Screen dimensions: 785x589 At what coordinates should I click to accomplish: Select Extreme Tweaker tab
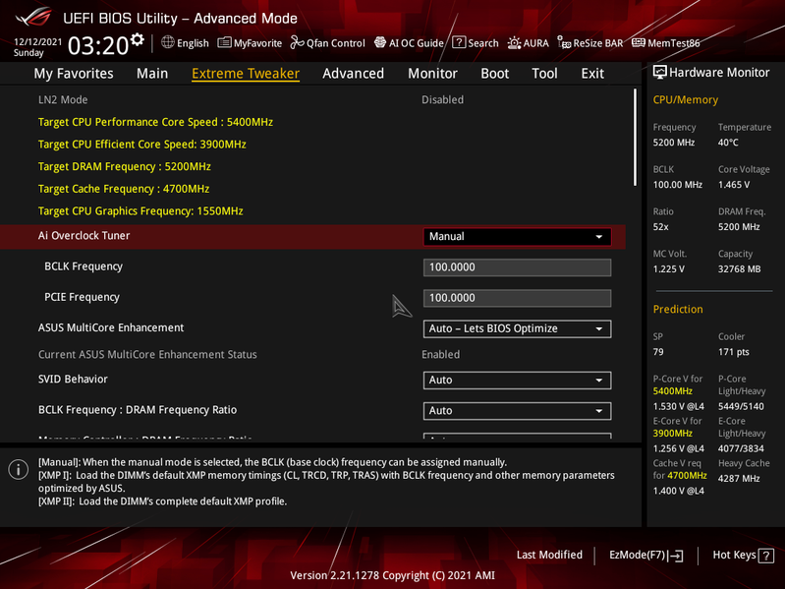point(246,73)
